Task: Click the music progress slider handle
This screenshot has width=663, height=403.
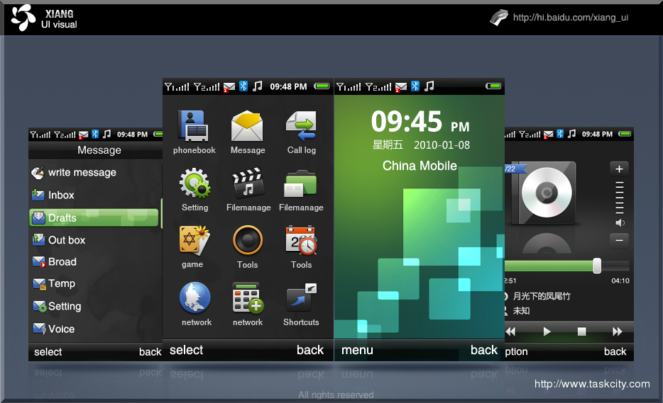Action: click(x=597, y=266)
